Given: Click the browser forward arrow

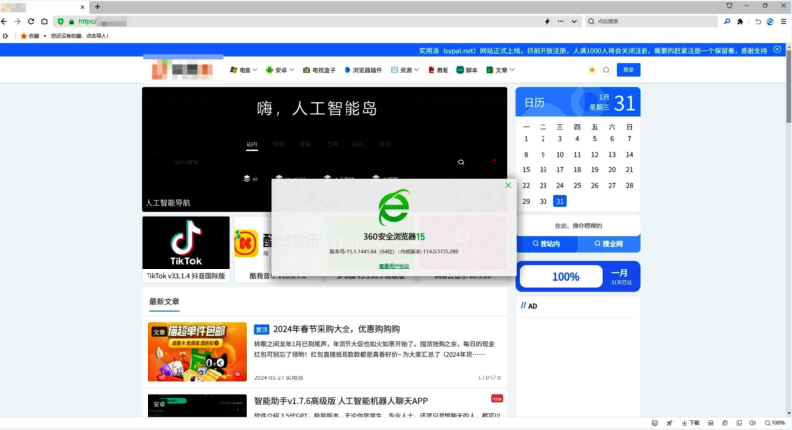Looking at the screenshot, I should point(17,21).
